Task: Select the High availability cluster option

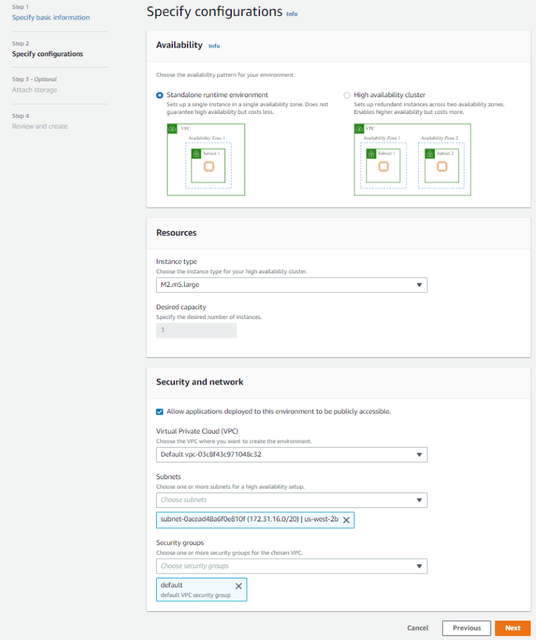Action: pos(347,94)
